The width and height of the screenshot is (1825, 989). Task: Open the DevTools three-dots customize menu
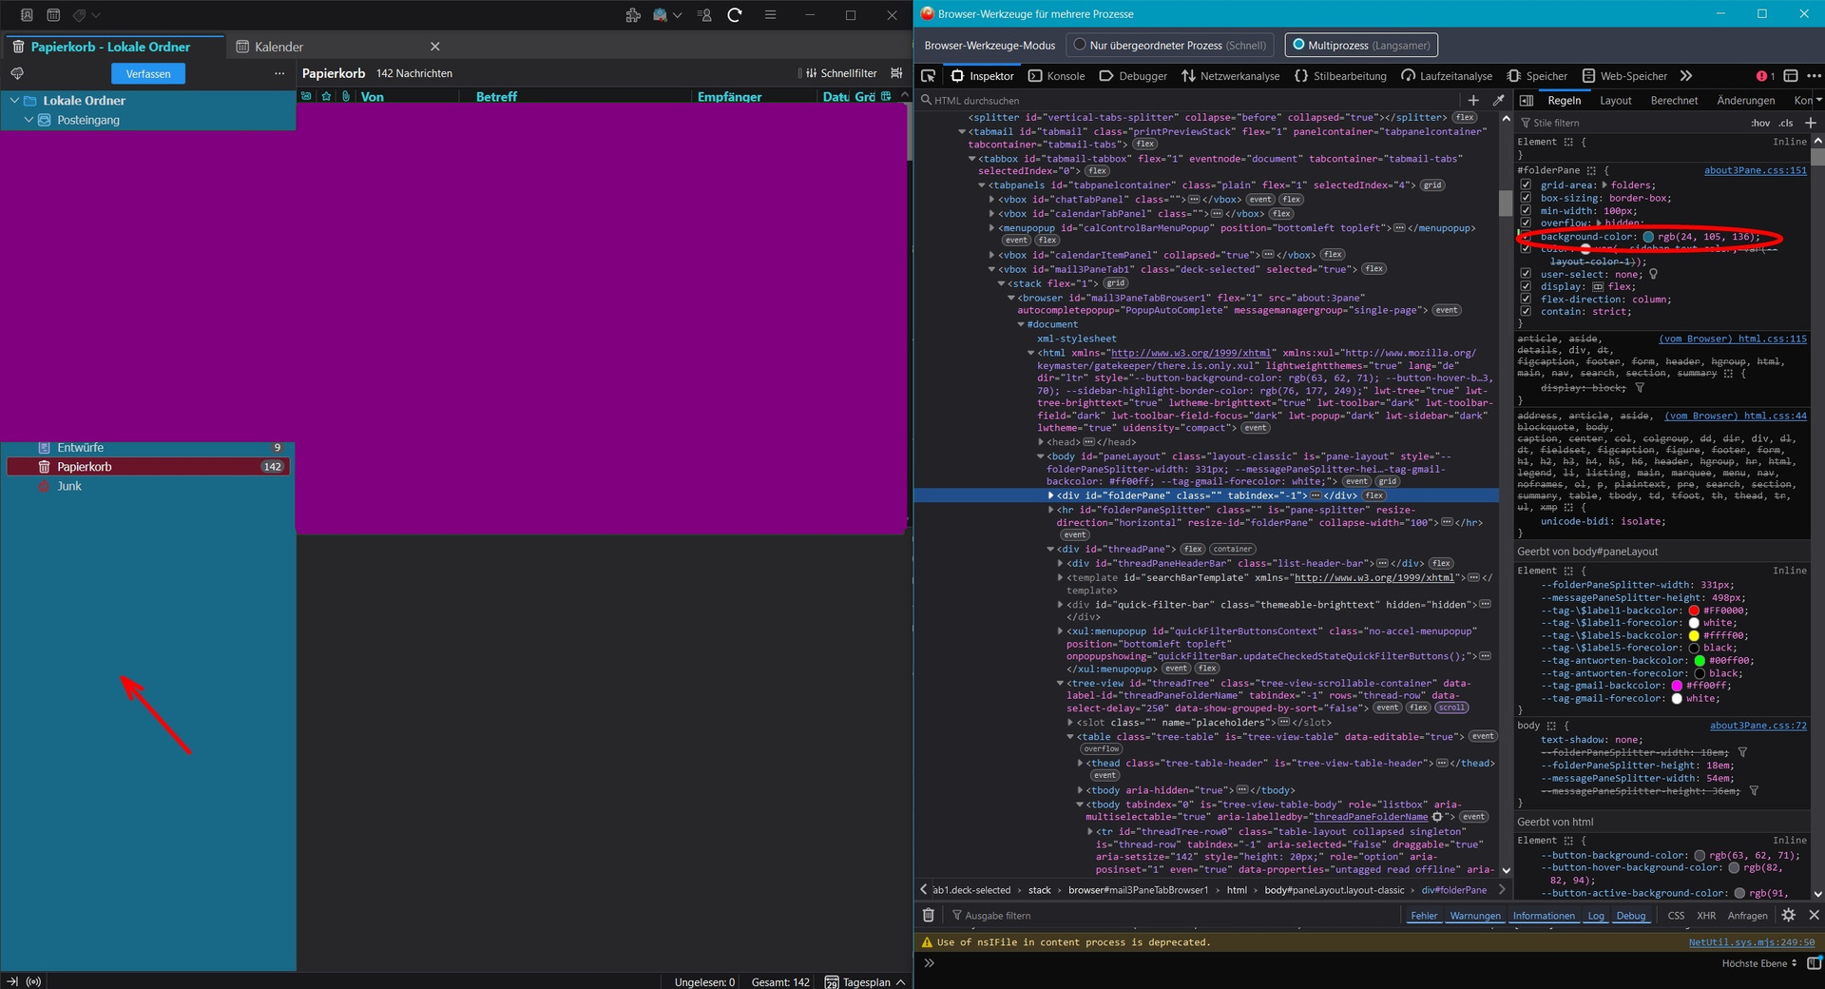(x=1814, y=76)
